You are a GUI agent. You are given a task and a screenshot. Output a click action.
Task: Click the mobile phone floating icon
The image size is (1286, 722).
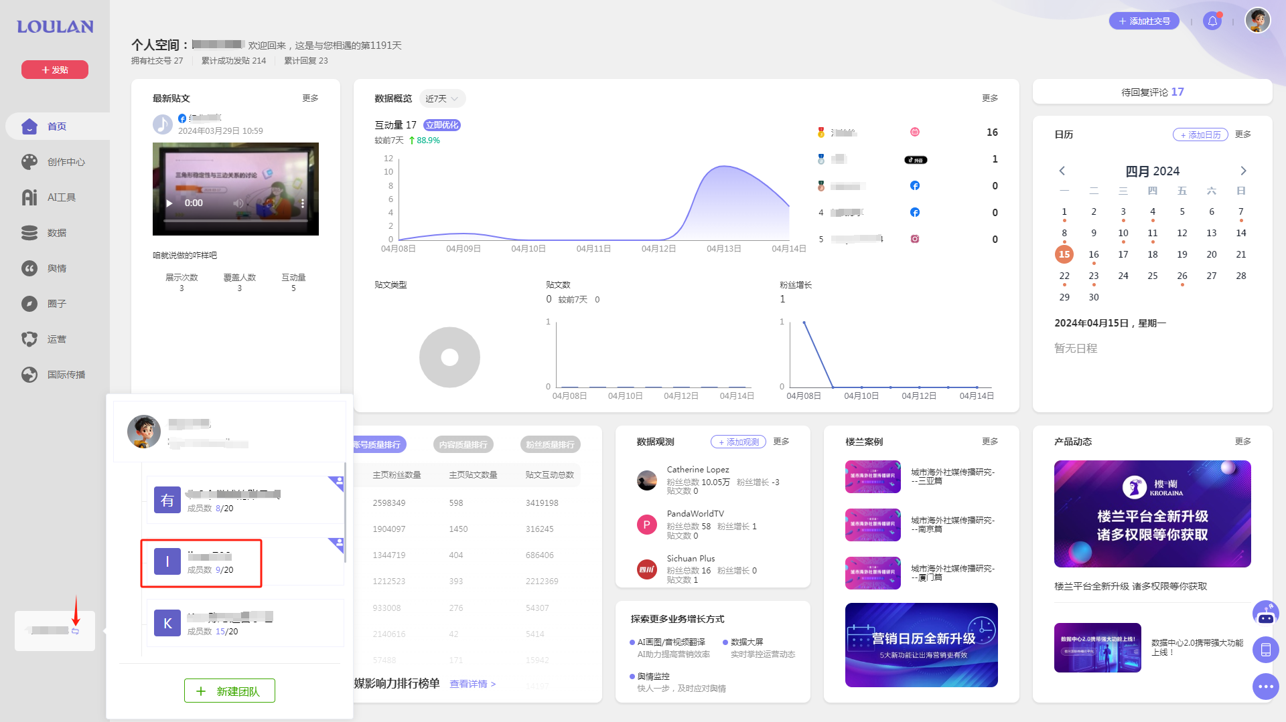1265,650
